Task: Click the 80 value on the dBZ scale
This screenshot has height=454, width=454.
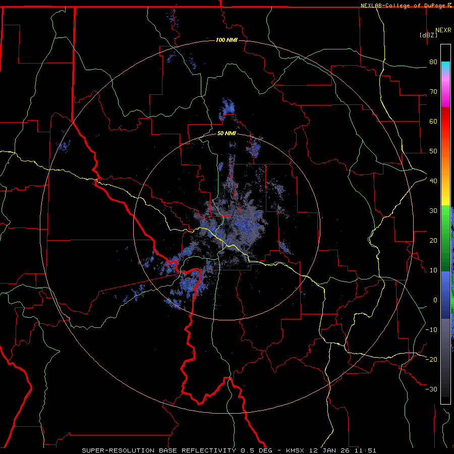Action: (433, 62)
